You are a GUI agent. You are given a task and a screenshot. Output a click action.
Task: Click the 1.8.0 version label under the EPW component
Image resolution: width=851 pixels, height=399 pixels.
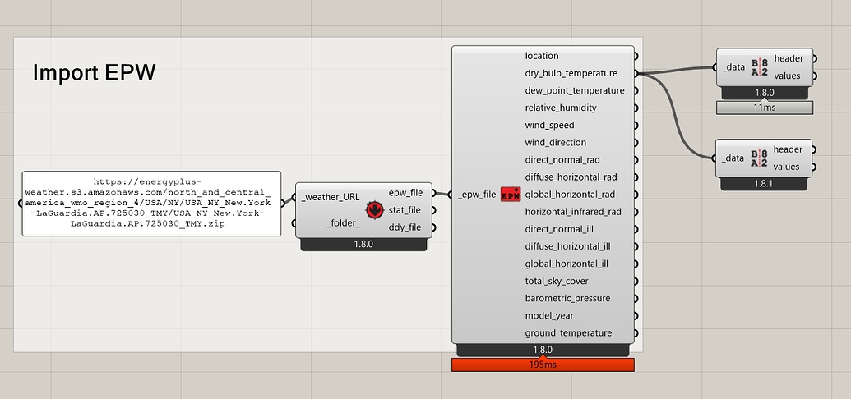point(543,351)
